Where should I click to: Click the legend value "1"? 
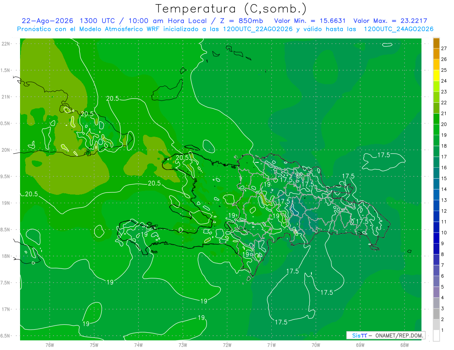[443, 330]
